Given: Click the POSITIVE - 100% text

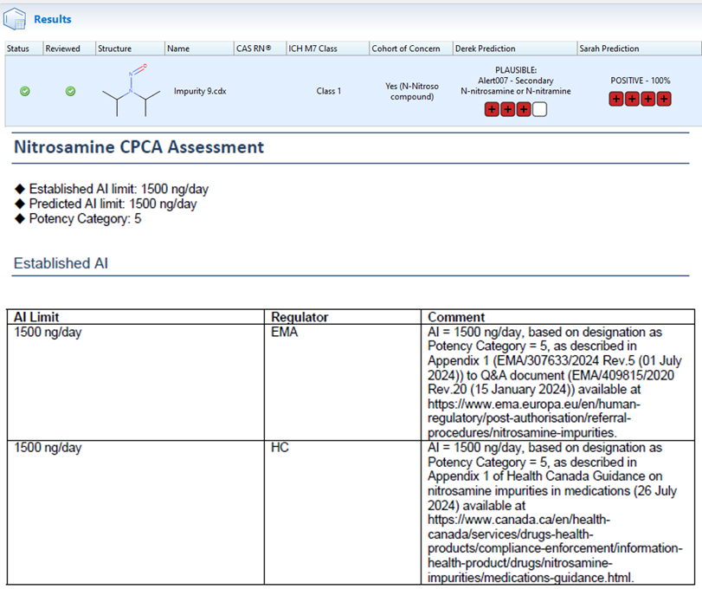Looking at the screenshot, I should coord(641,81).
